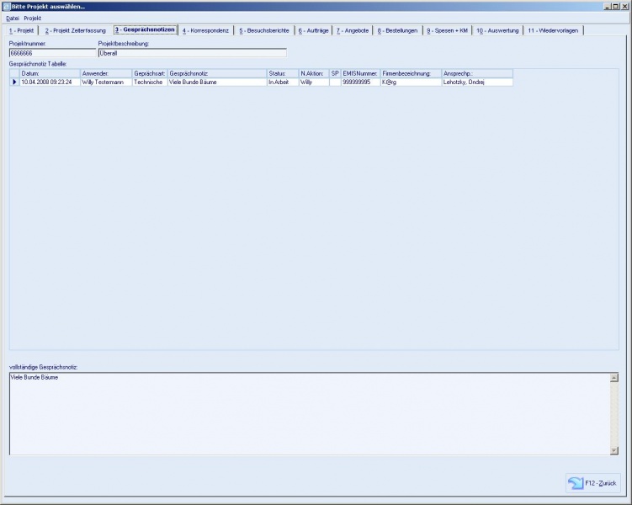
Task: Click the Datum column header
Action: pos(50,73)
